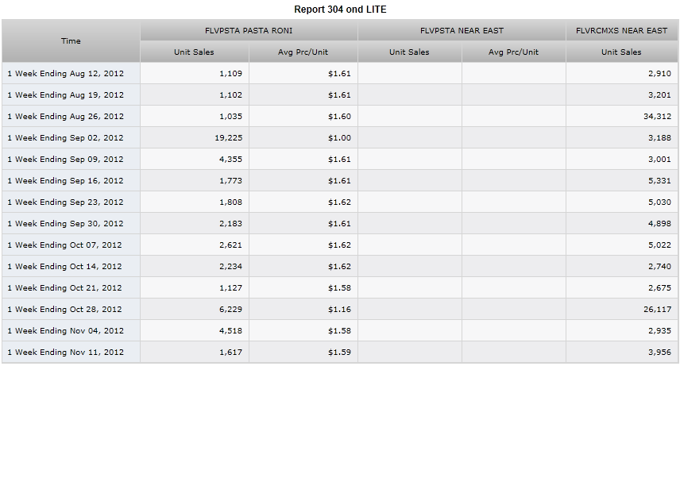The width and height of the screenshot is (680, 501).
Task: Click the $1.16 average price cell
Action: (x=303, y=310)
